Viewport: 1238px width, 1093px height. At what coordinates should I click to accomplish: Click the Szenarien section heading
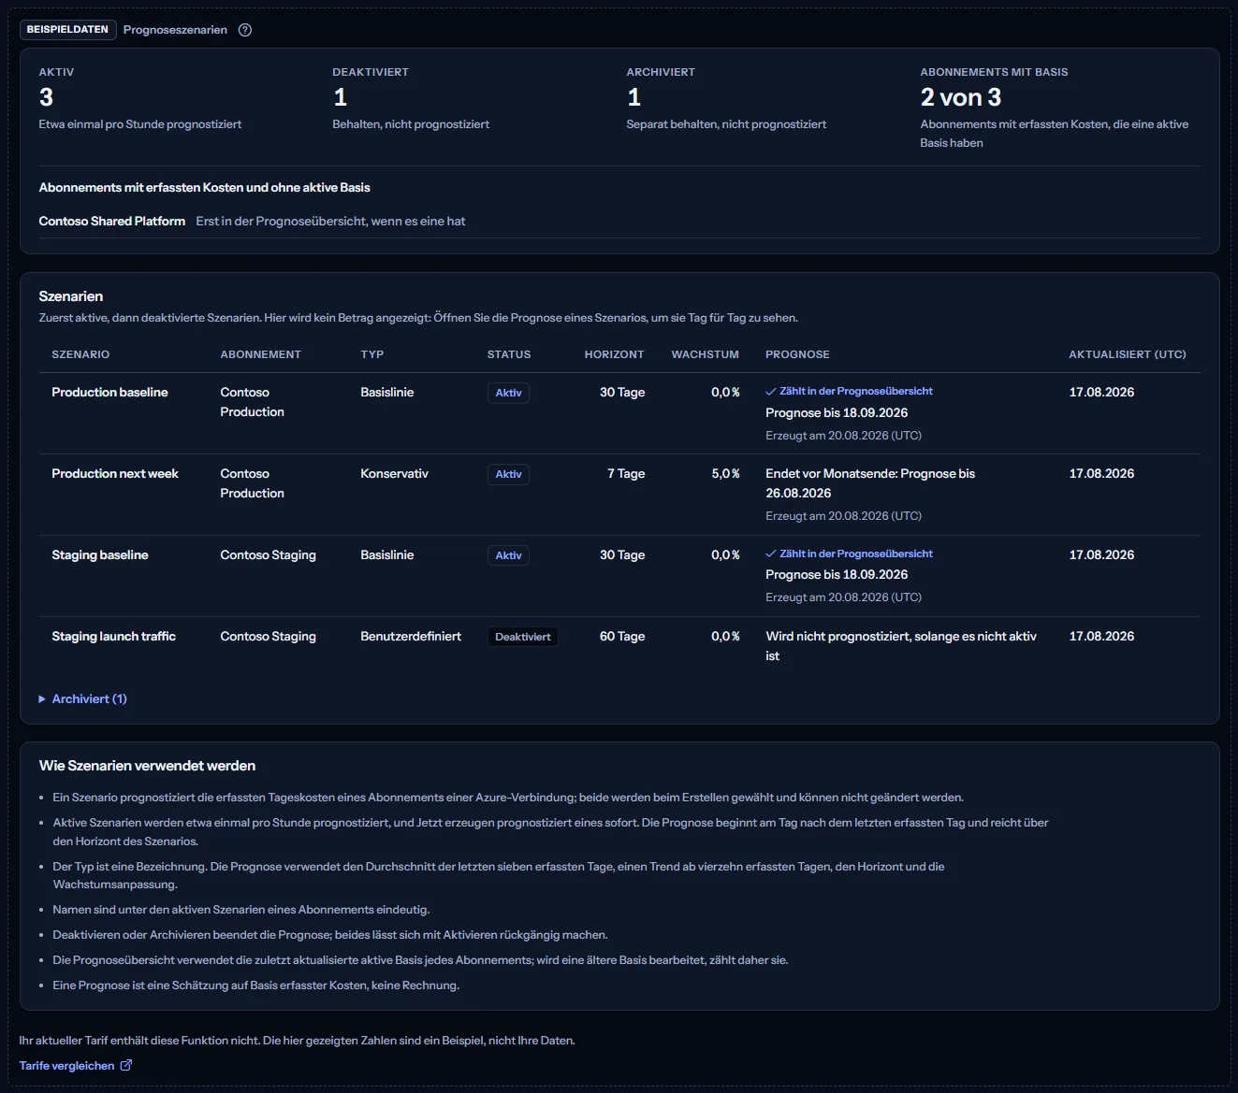[x=71, y=296]
